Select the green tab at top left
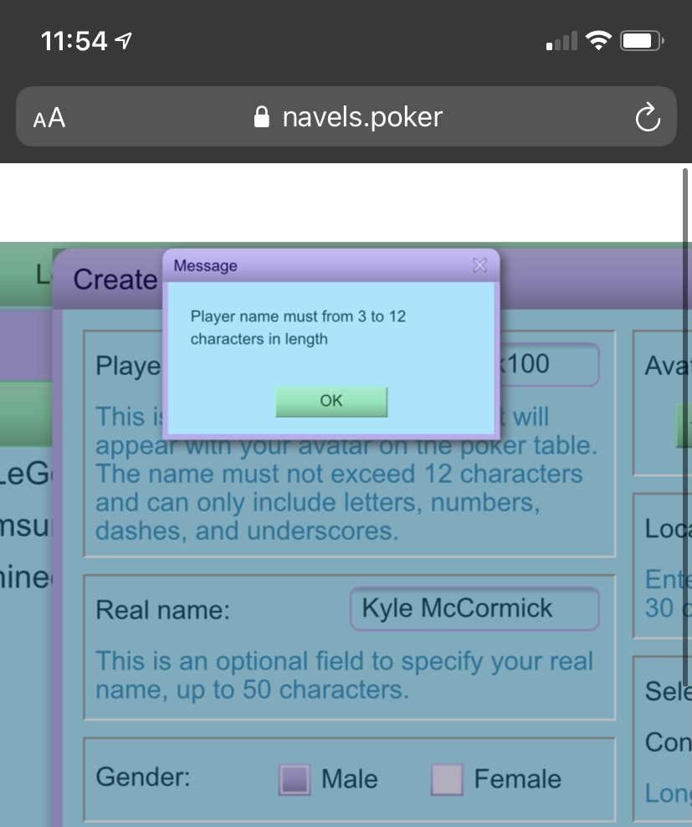This screenshot has width=692, height=827. coord(27,274)
